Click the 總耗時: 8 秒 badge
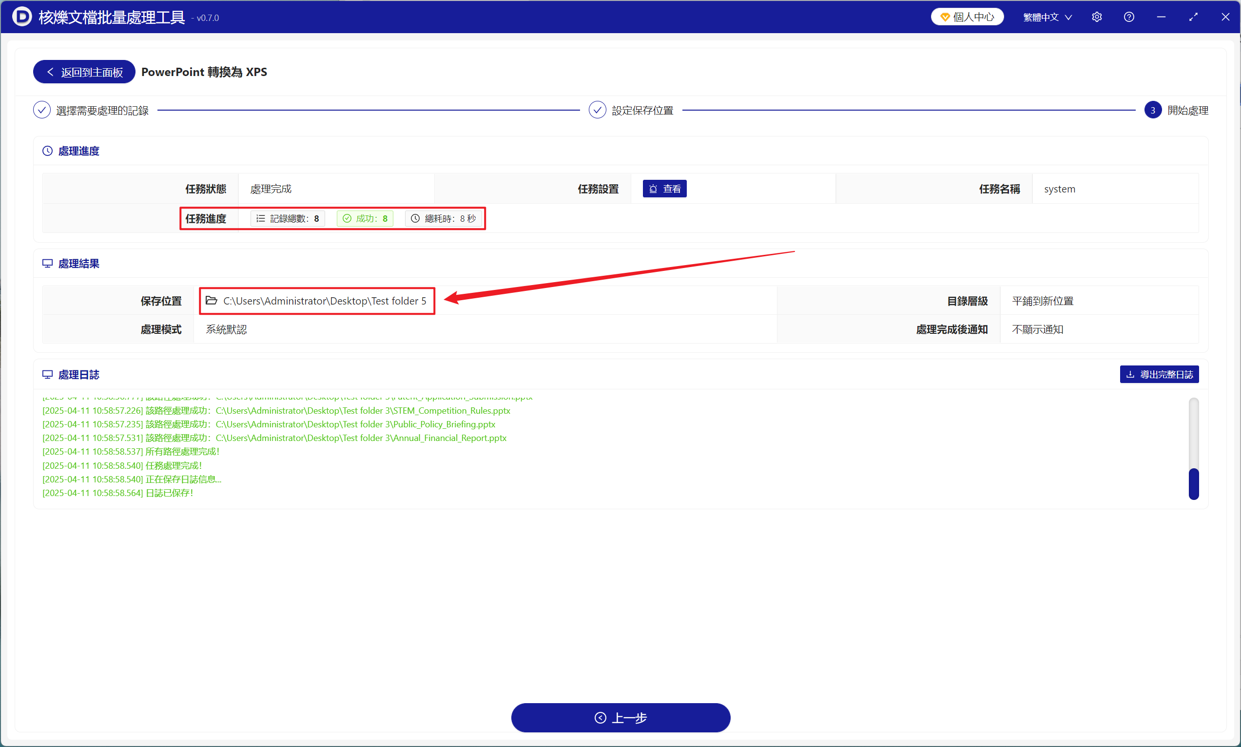This screenshot has width=1241, height=747. [x=443, y=218]
